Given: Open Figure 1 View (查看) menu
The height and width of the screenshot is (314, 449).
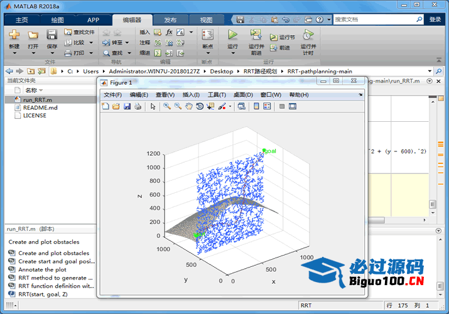Looking at the screenshot, I should (x=165, y=95).
